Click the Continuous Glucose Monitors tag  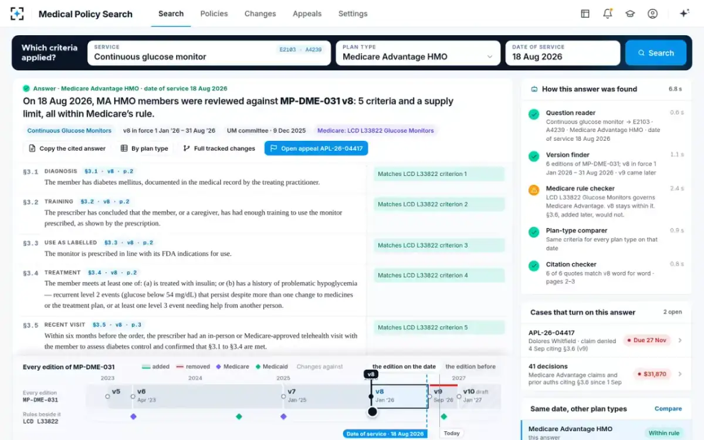pos(69,131)
